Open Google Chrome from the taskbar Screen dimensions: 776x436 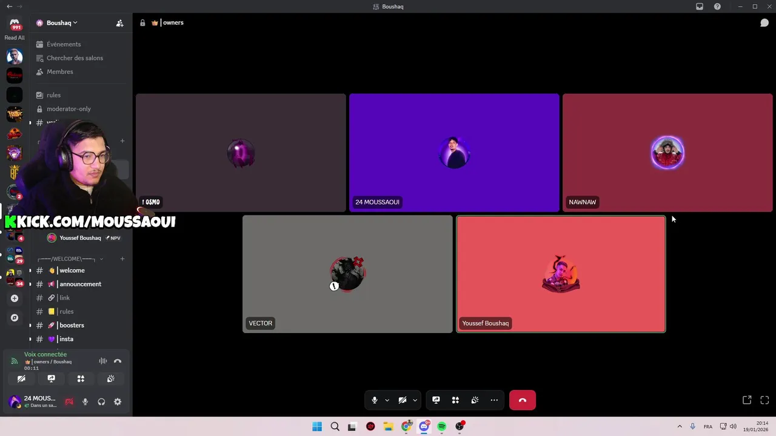click(406, 426)
